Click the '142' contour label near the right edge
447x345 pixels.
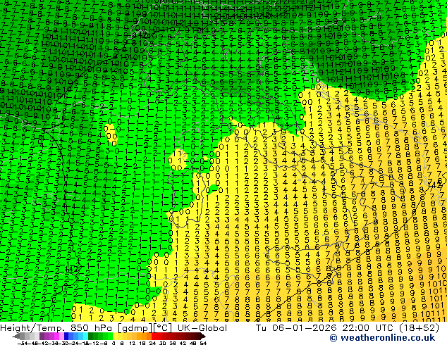pyautogui.click(x=435, y=184)
